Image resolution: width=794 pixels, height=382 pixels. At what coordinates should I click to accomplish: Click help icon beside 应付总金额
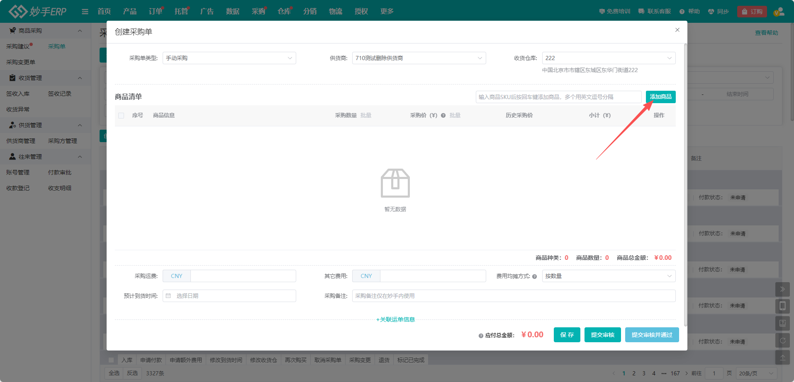tap(481, 336)
